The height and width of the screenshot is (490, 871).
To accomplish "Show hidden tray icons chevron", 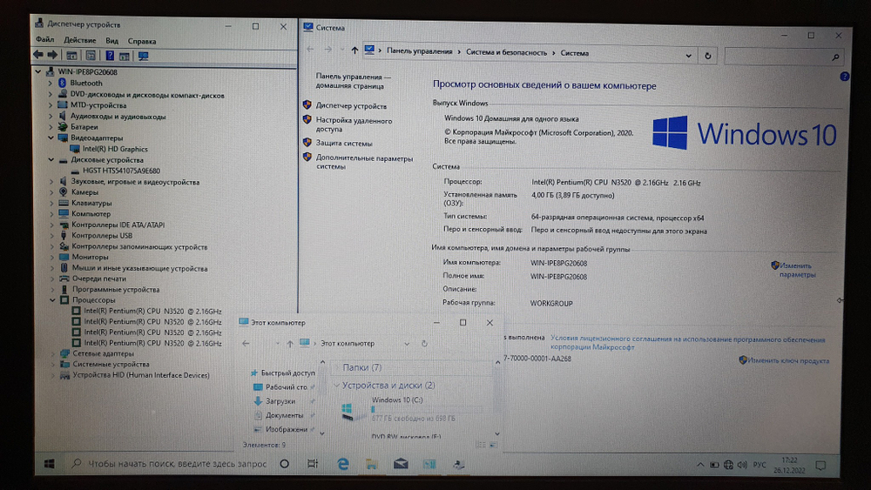I will pos(700,465).
